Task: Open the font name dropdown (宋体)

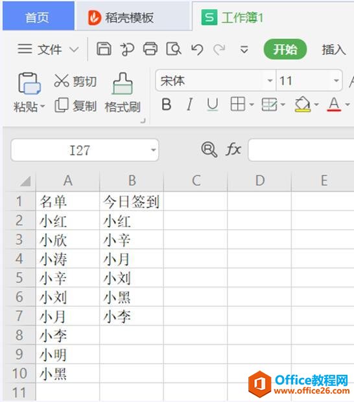Action: pos(270,80)
